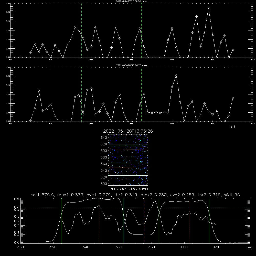Select the 'thr1 0.319' value in stats line
The height and width of the screenshot is (256, 256).
coord(126,195)
